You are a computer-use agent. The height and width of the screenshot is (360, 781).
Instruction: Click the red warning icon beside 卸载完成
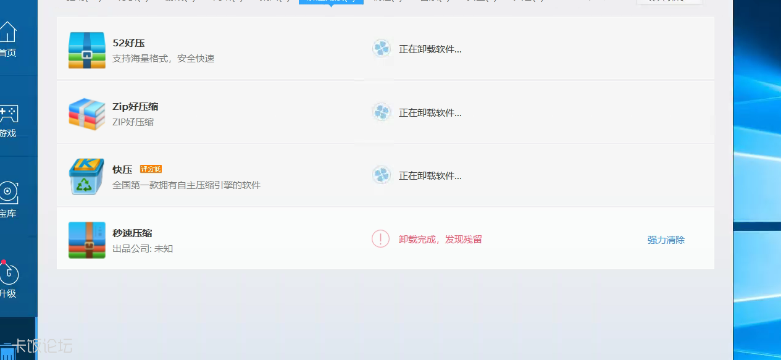[381, 239]
